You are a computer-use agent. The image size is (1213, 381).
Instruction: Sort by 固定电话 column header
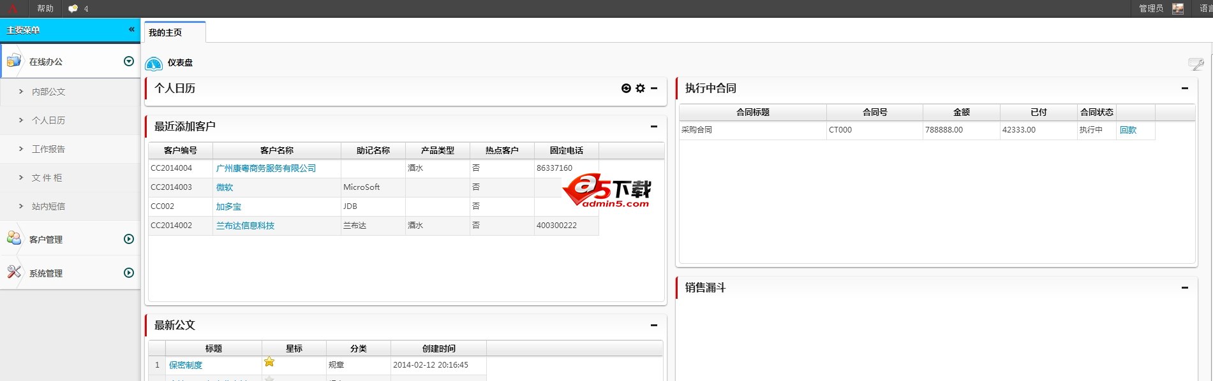pyautogui.click(x=567, y=150)
